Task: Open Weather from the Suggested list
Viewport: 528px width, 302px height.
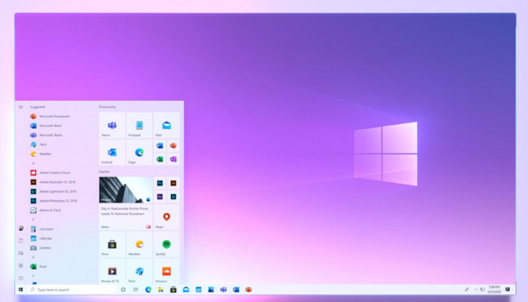Action: click(41, 154)
